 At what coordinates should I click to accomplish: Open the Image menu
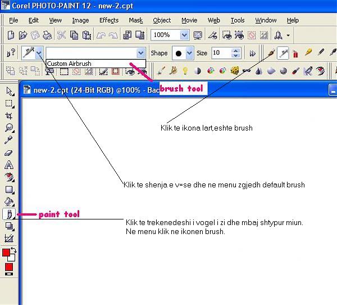pos(80,20)
